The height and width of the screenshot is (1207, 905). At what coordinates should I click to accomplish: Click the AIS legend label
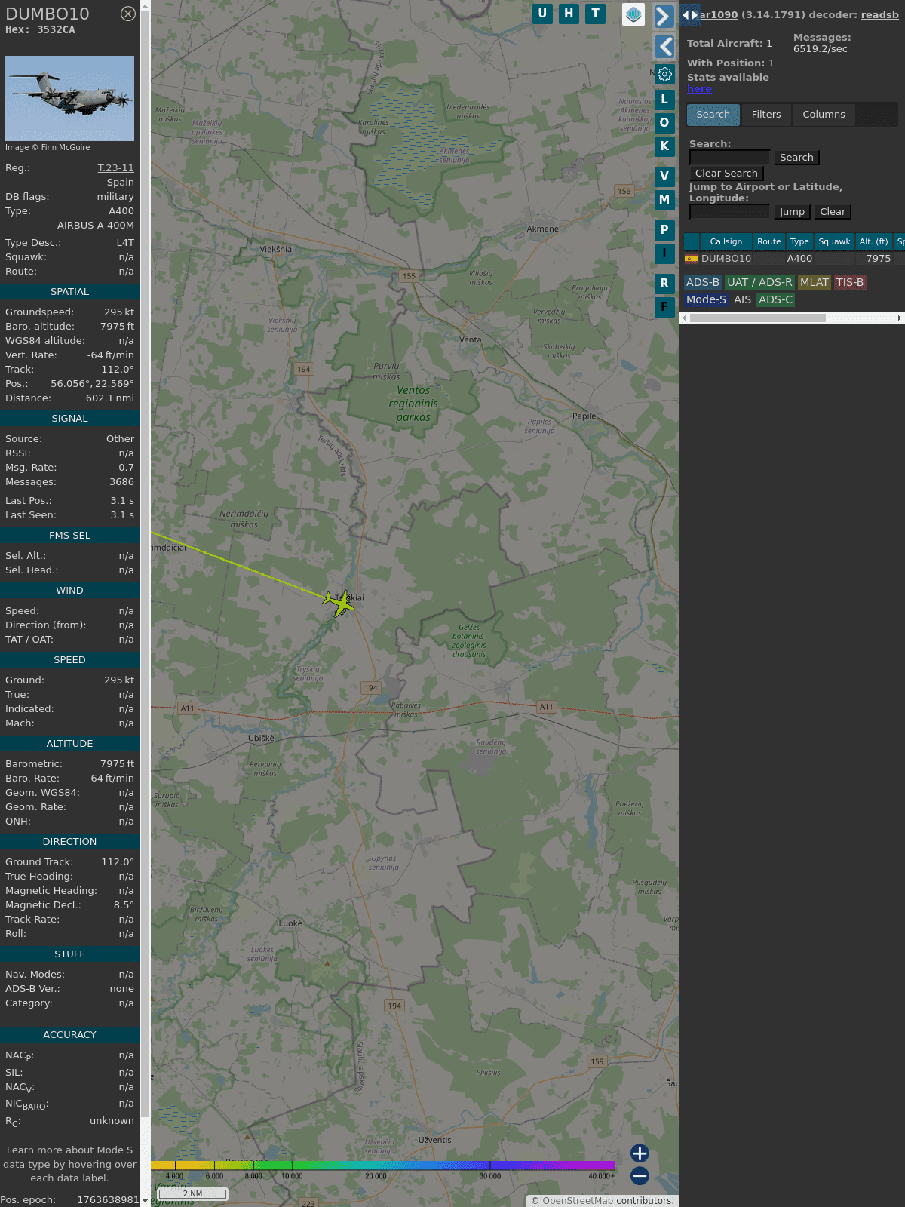[742, 299]
